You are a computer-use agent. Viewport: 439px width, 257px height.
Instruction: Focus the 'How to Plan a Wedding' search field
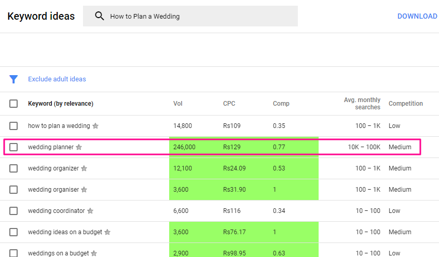tap(190, 16)
